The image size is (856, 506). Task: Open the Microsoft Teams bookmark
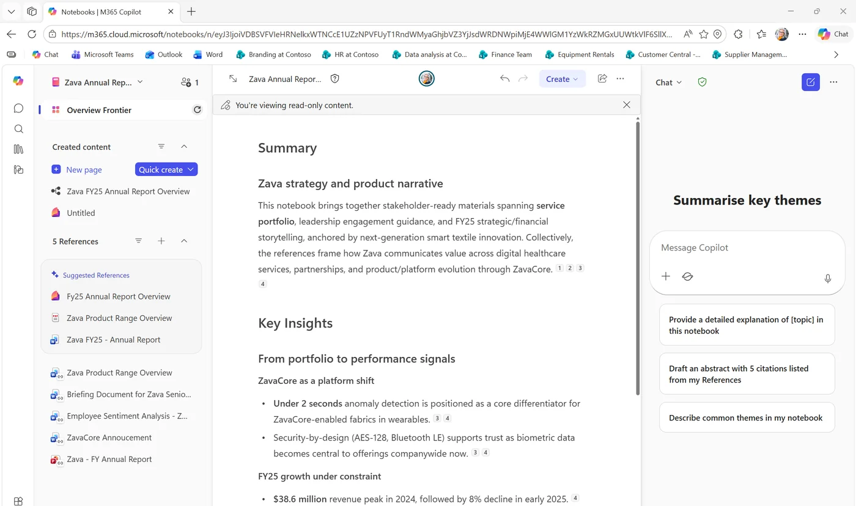(102, 54)
